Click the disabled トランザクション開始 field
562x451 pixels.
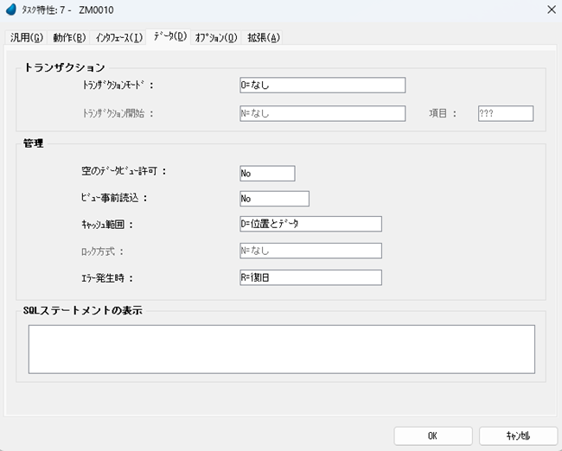point(322,113)
